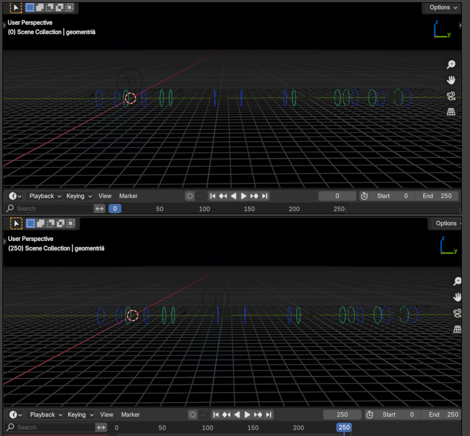
Task: Open Keying dropdown in the bottom timeline
Action: [x=80, y=415]
